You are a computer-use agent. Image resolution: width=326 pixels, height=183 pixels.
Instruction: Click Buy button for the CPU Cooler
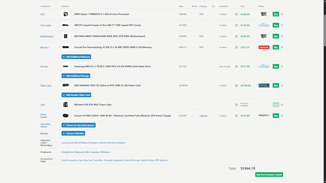click(276, 25)
